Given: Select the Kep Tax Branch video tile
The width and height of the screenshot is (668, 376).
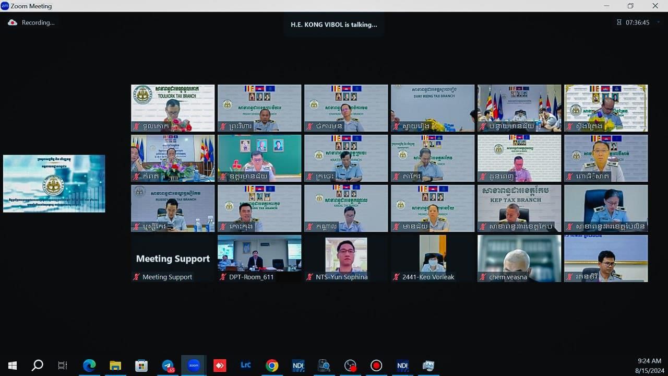Looking at the screenshot, I should (519, 208).
